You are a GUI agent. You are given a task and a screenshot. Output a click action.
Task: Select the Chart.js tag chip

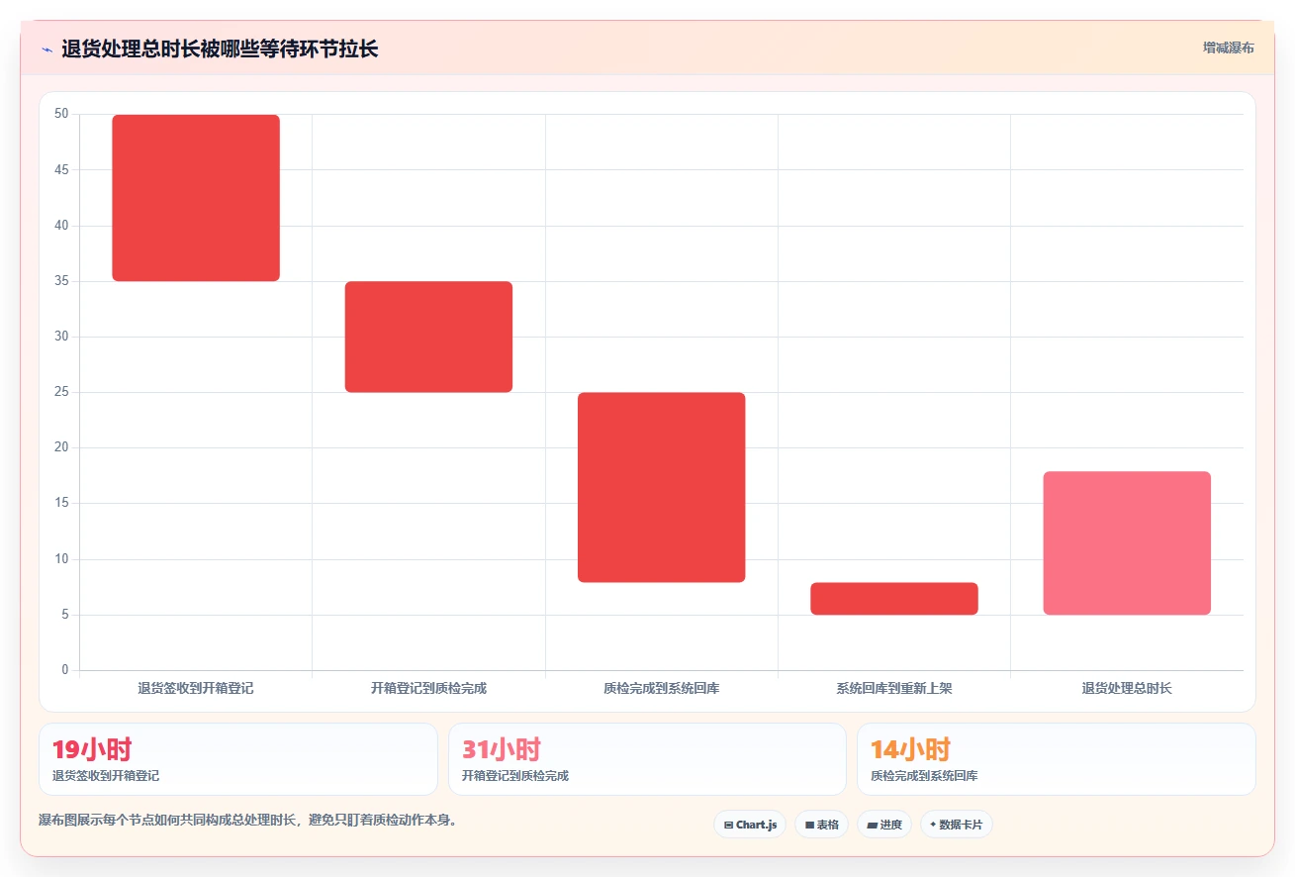750,825
